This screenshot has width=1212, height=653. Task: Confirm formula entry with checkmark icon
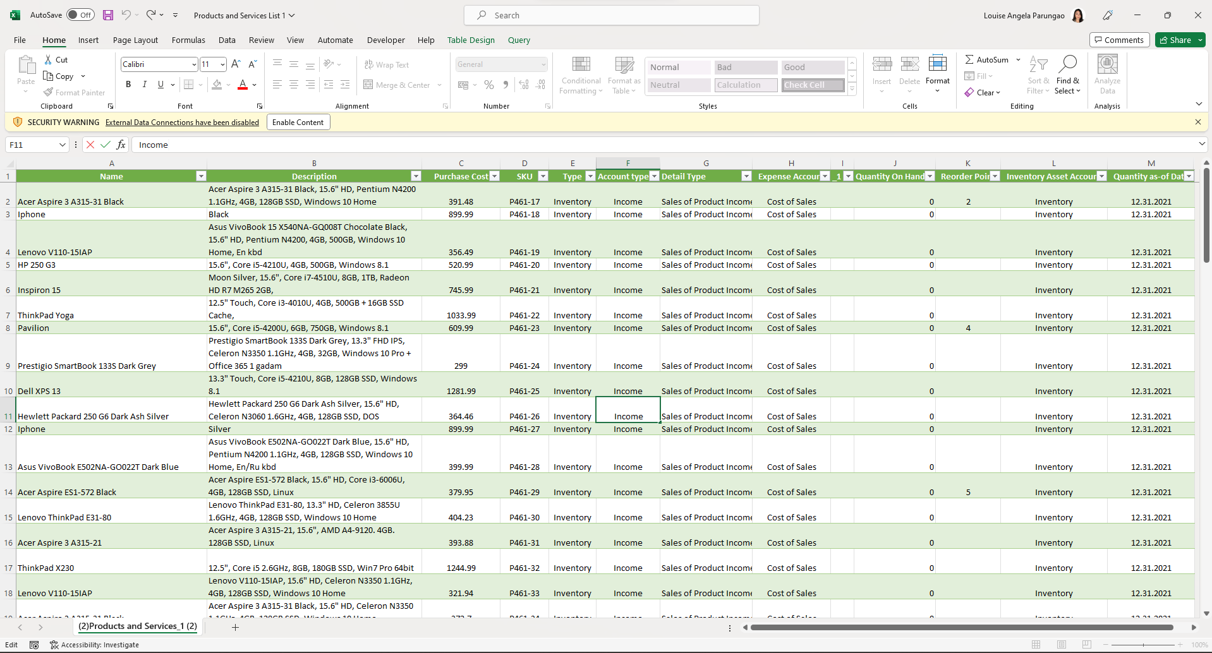[106, 145]
